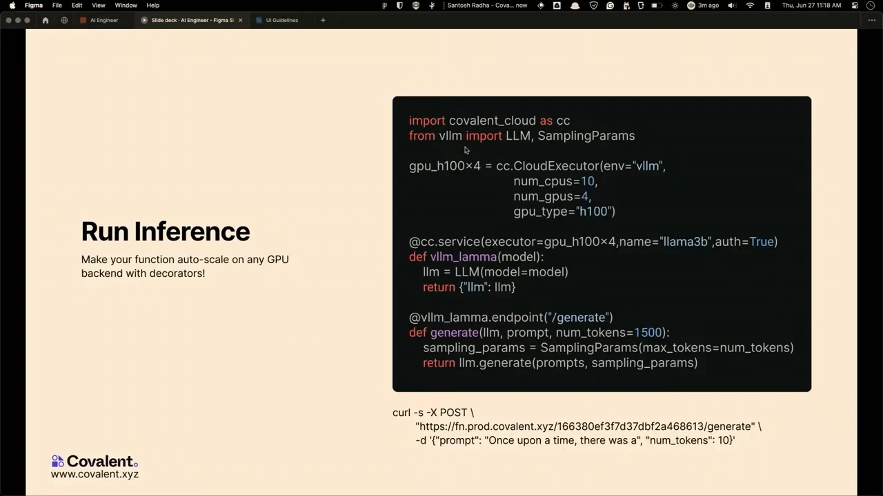This screenshot has height=496, width=883.
Task: Click the cloud-shaped menu bar icon
Action: (x=575, y=6)
